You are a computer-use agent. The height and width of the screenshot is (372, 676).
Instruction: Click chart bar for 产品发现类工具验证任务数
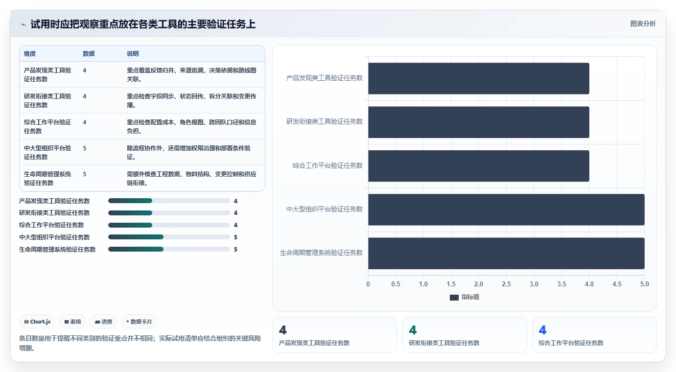[479, 78]
